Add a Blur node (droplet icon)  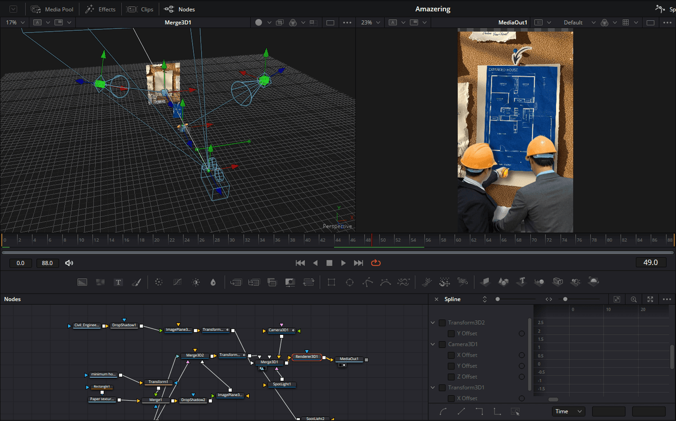click(213, 282)
